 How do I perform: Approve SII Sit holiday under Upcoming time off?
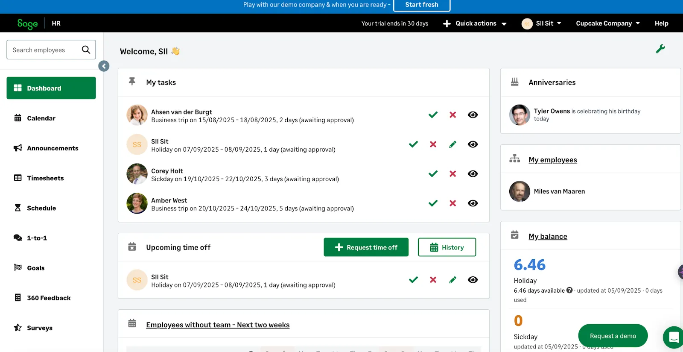(413, 279)
